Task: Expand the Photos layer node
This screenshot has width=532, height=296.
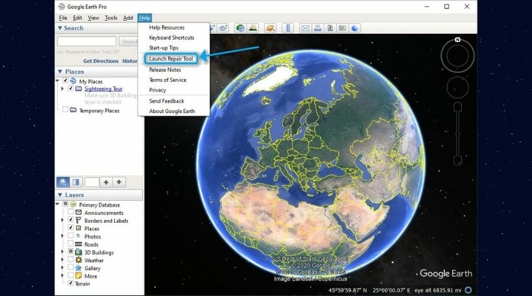Action: [x=63, y=236]
